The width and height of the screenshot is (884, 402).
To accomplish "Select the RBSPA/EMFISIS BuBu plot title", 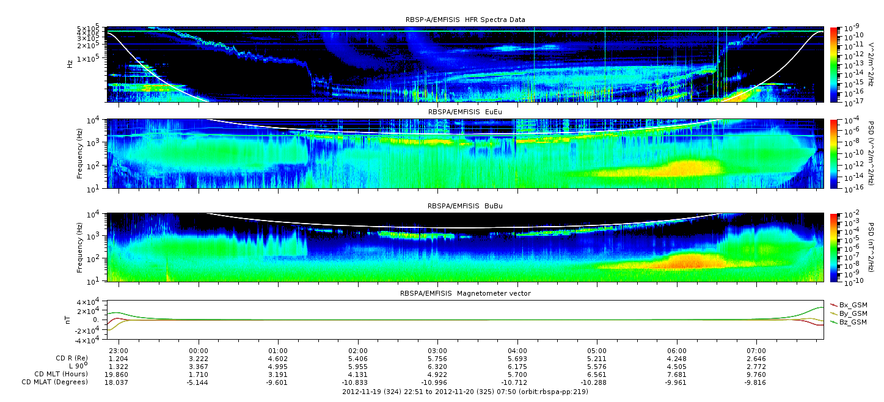I will [465, 206].
